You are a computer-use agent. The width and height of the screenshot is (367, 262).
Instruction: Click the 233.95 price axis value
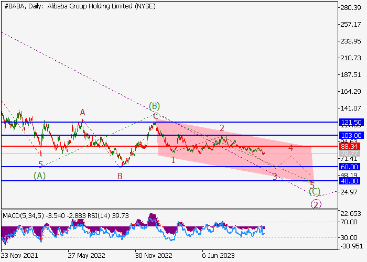coord(350,41)
